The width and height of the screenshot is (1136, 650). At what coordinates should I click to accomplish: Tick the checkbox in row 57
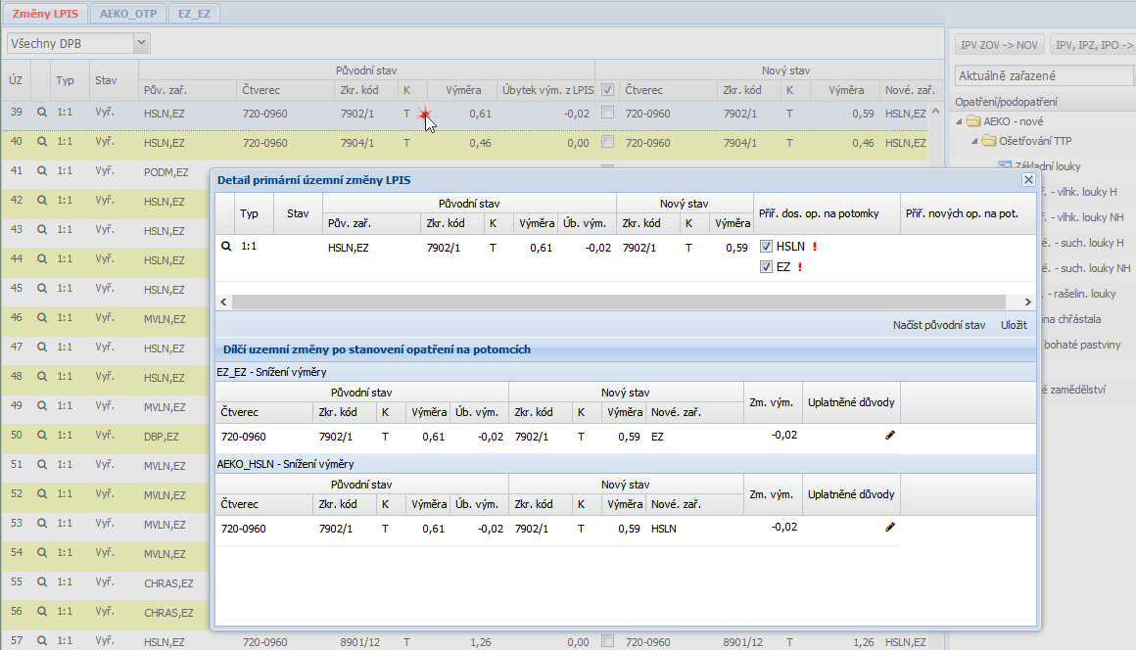pos(608,640)
